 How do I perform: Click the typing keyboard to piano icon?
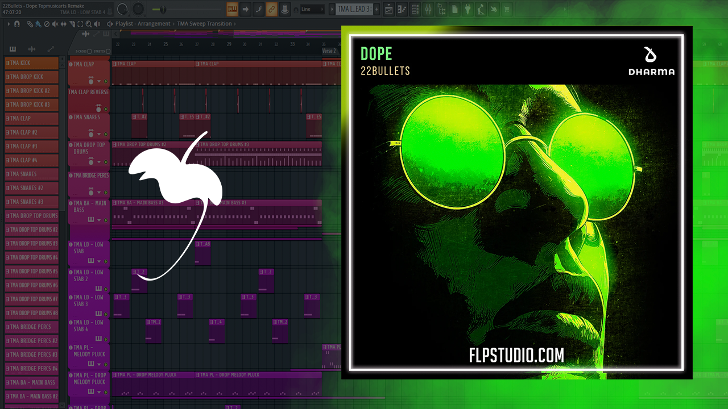click(x=232, y=9)
